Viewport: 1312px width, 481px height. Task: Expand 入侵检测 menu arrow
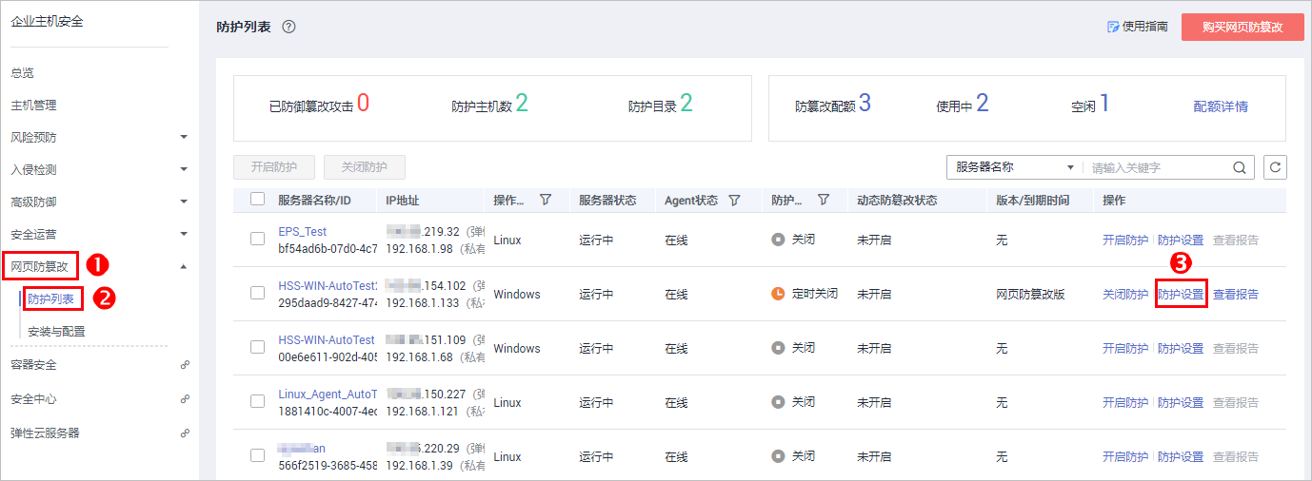pyautogui.click(x=184, y=170)
